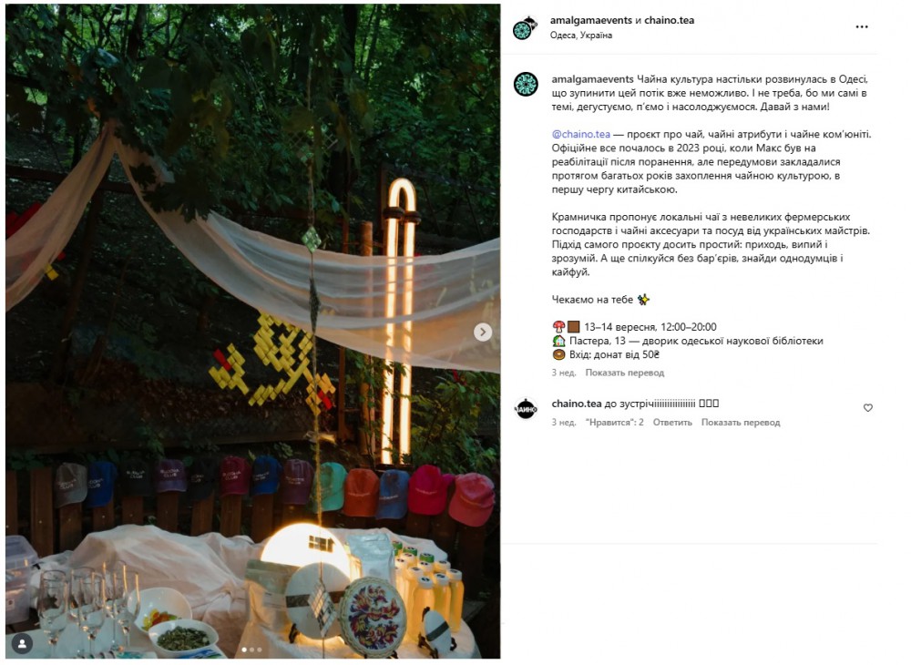
Task: Open the amalgamaevents header profile avatar
Action: (x=526, y=28)
